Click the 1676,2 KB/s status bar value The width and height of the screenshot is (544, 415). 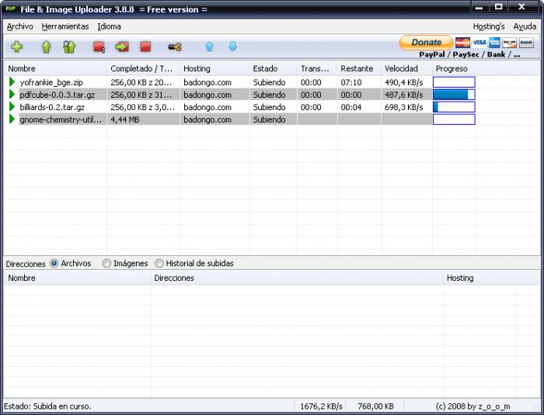[321, 406]
